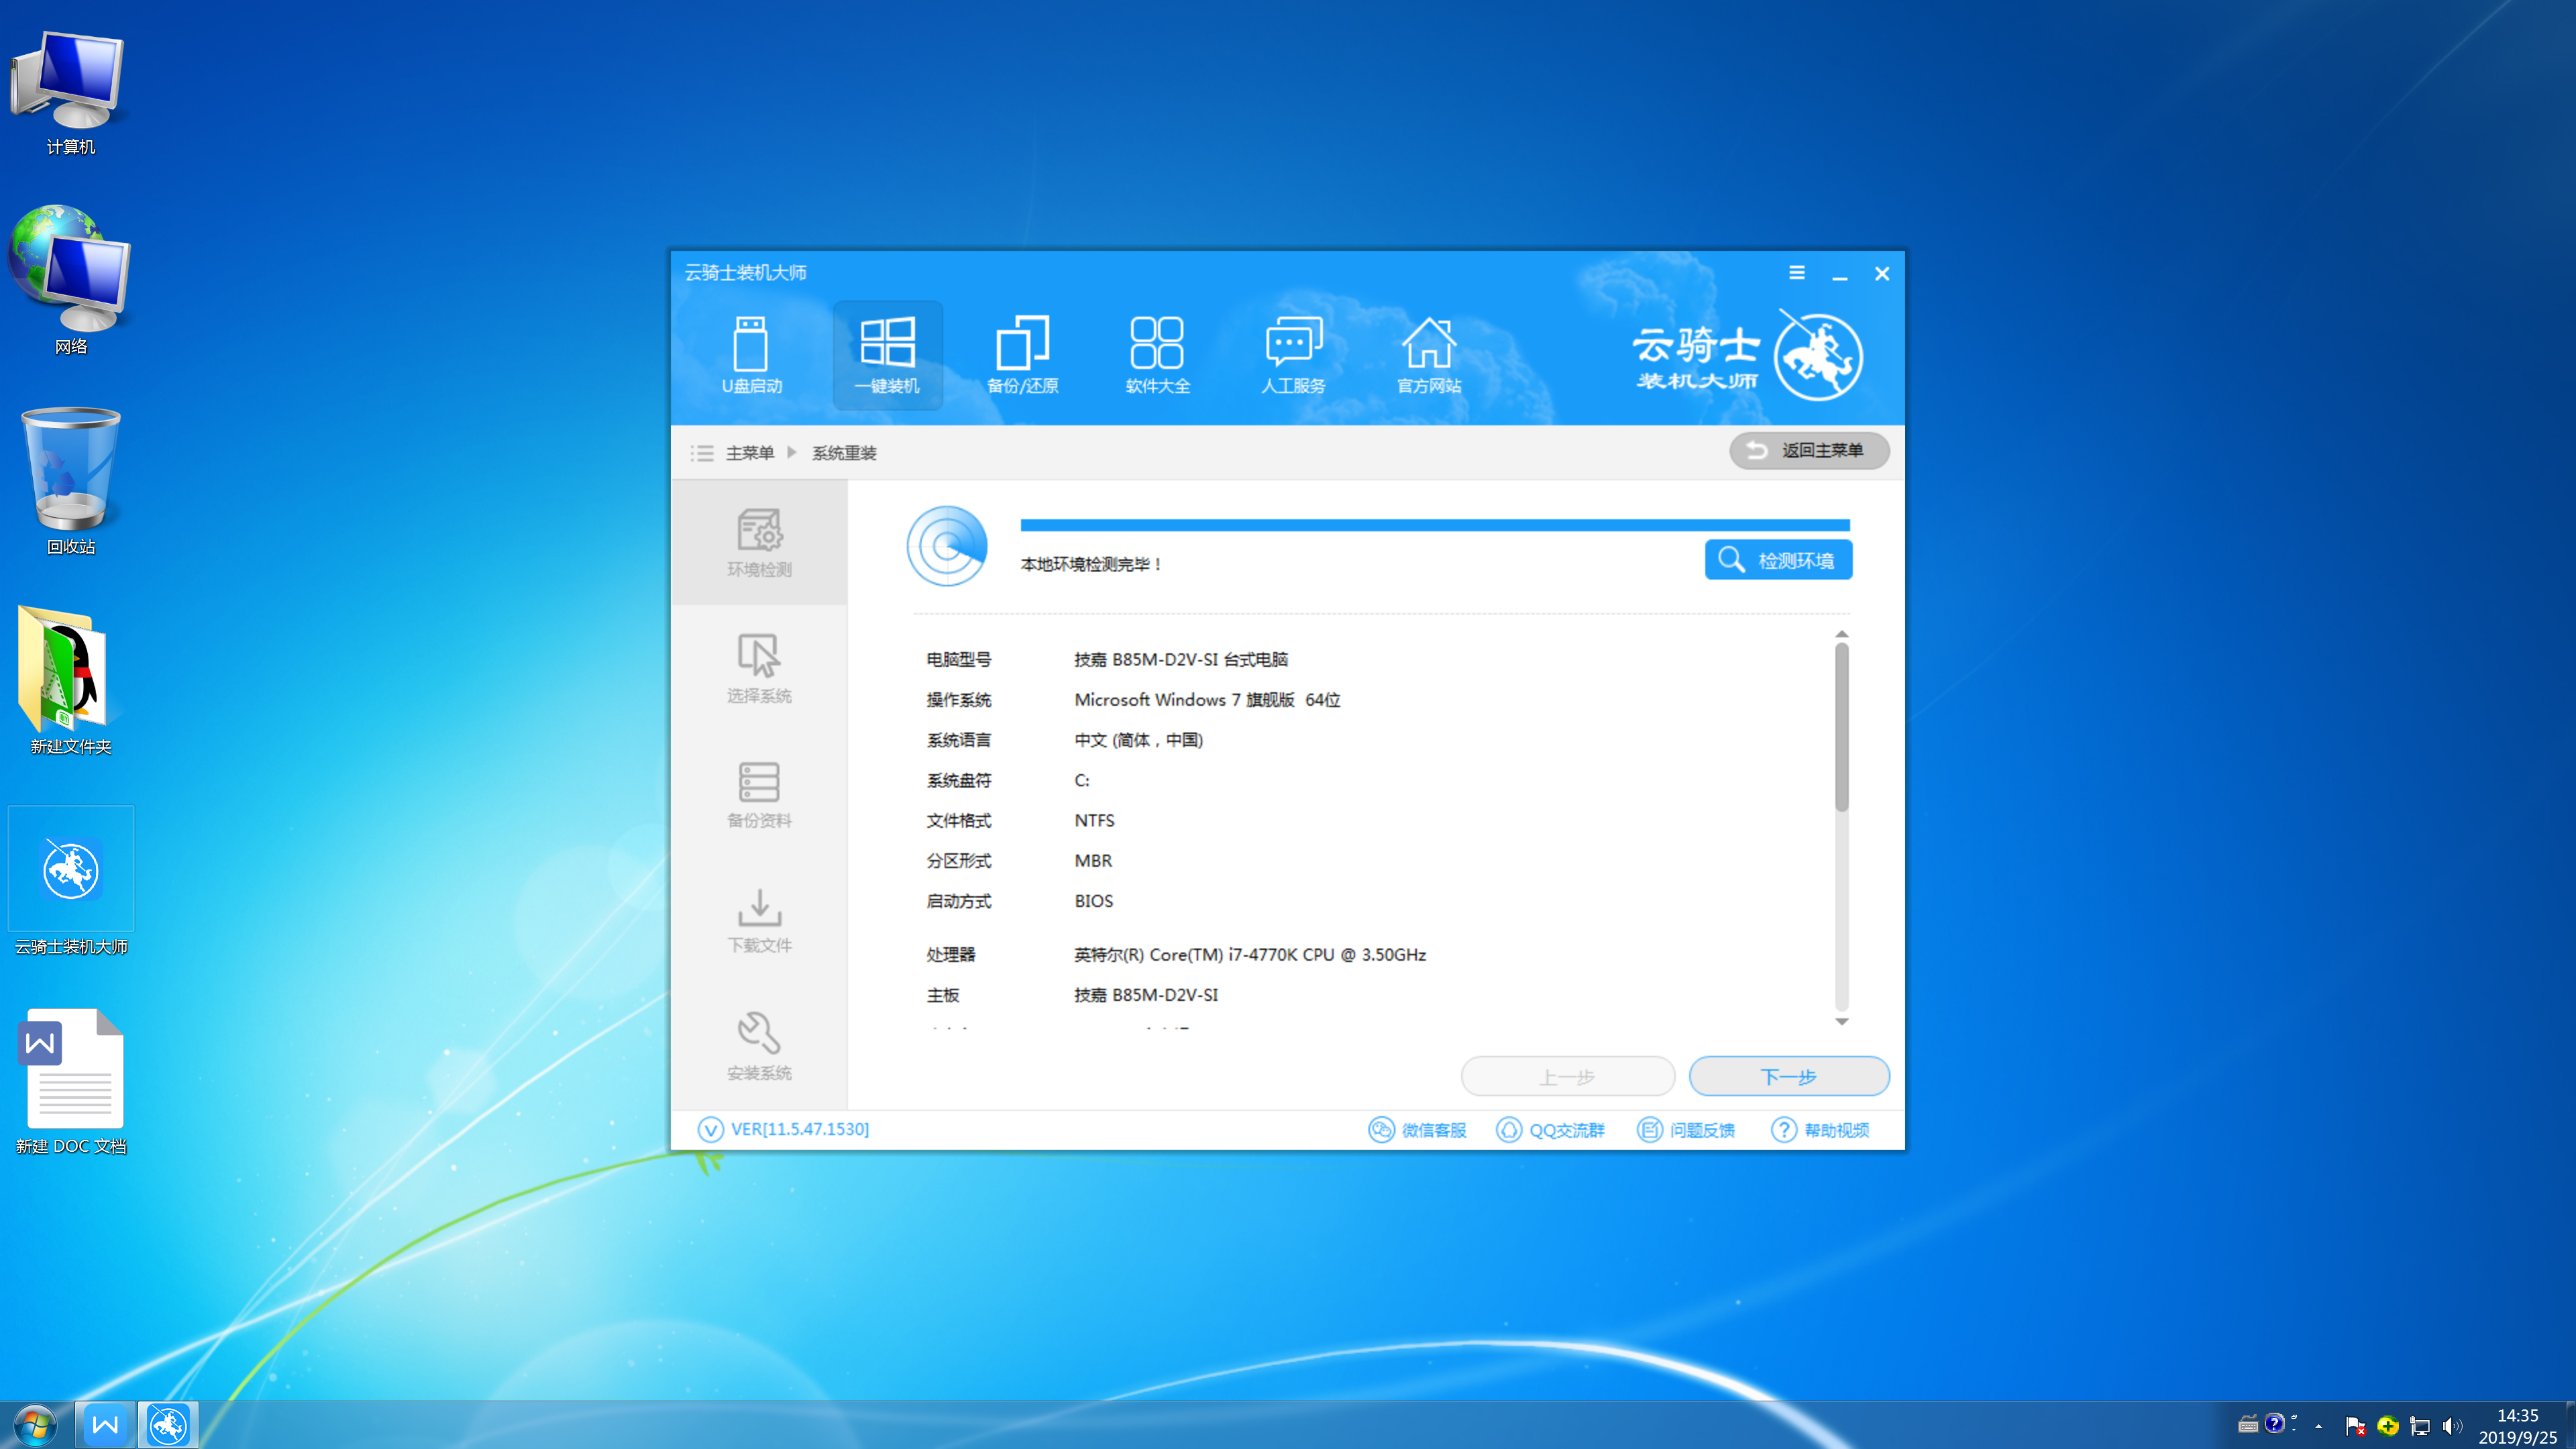Screen dimensions: 2576x1449
Task: Click 下一步 button
Action: pos(1789,1077)
